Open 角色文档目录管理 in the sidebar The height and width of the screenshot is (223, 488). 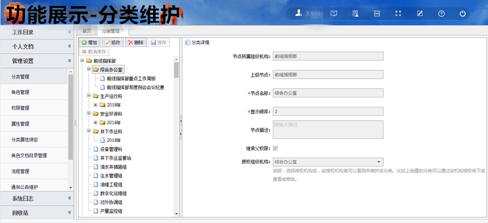point(34,155)
